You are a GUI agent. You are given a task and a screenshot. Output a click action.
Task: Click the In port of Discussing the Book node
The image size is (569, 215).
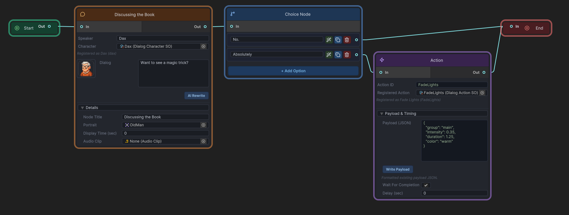coord(82,27)
